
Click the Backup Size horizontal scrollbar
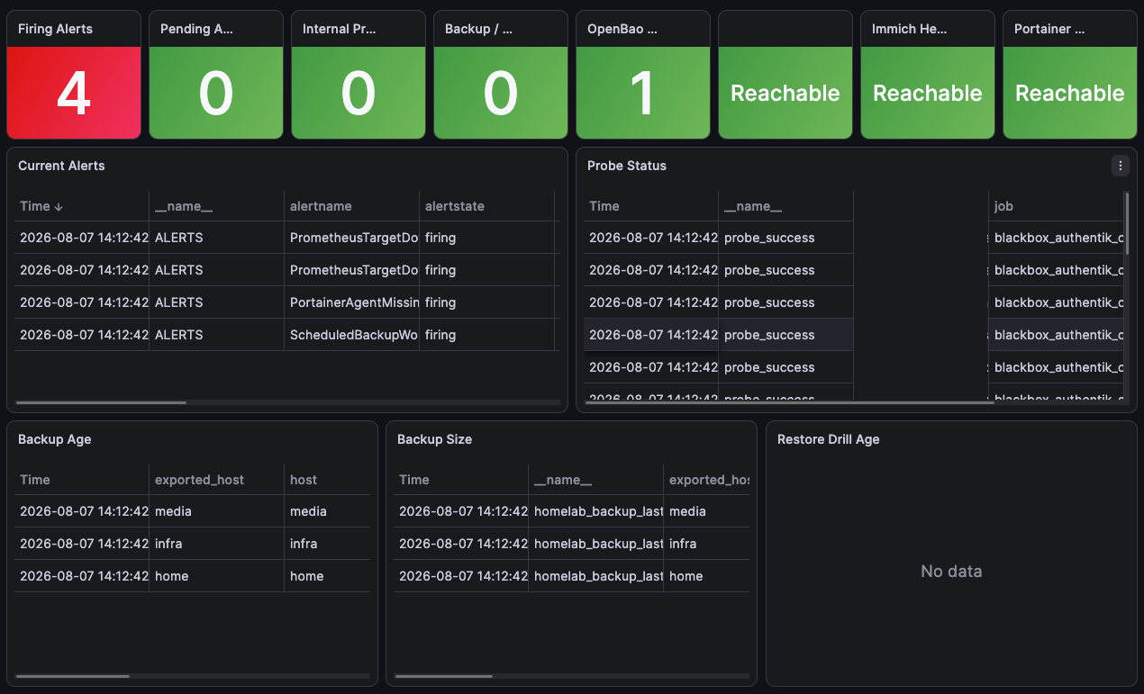click(444, 676)
